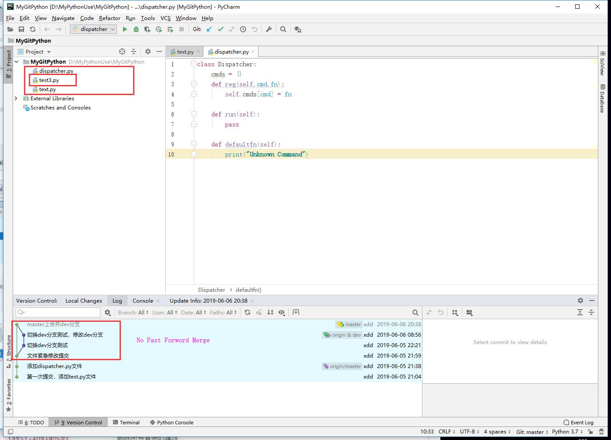The width and height of the screenshot is (611, 440).
Task: Show Git history clock icon
Action: [x=243, y=29]
